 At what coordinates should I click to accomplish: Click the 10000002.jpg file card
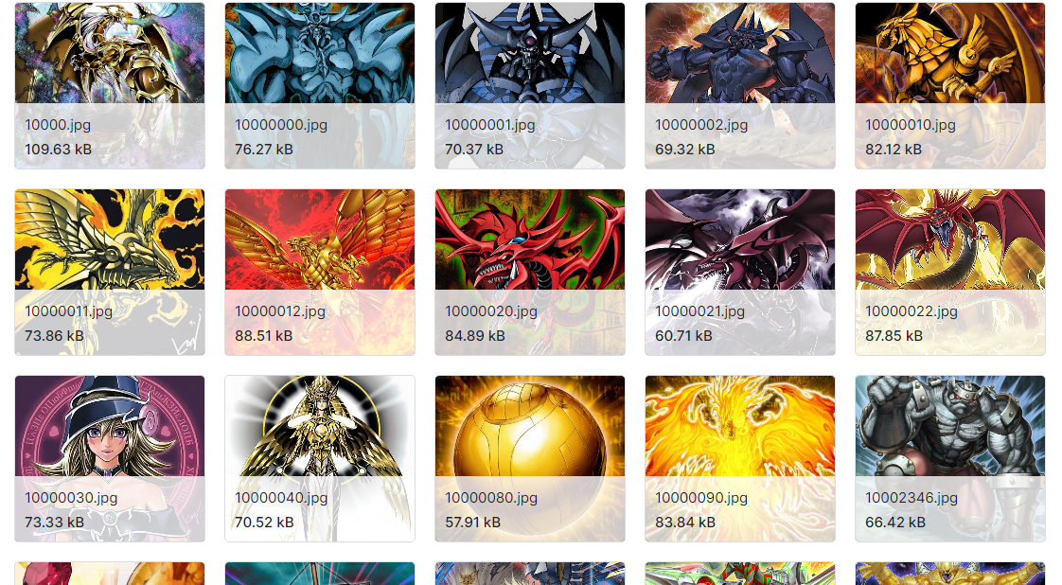click(x=740, y=85)
